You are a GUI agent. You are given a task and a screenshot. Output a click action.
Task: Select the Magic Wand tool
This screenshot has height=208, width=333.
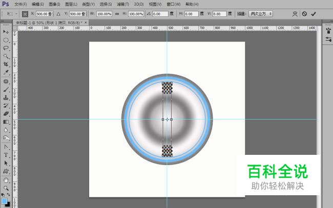click(6, 56)
